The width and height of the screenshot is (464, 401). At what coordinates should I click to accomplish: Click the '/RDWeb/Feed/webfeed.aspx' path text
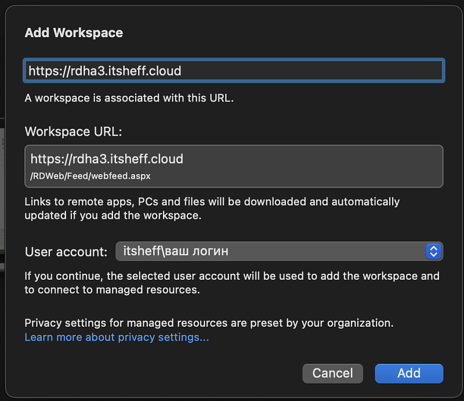point(90,176)
